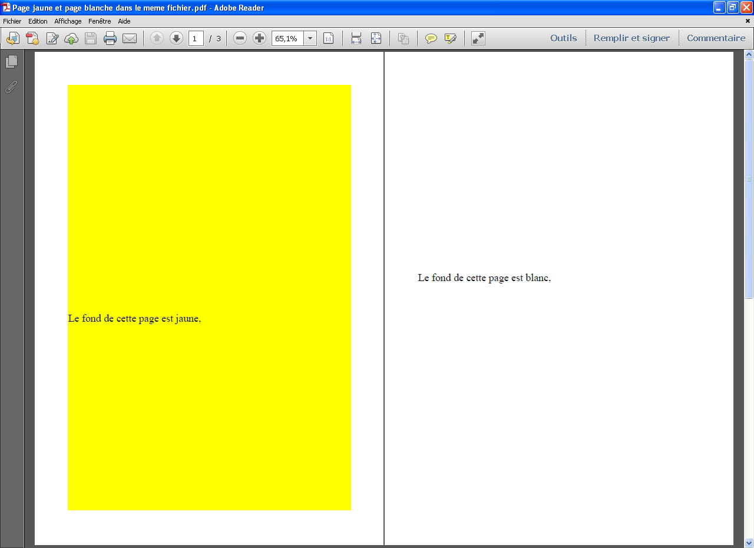Minimize the Adobe Reader window
754x548 pixels.
point(719,8)
